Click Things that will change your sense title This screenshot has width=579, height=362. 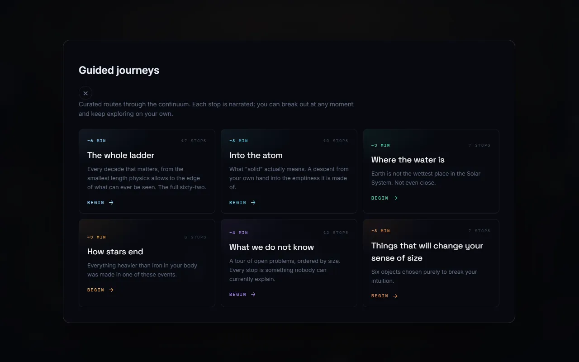pos(427,252)
